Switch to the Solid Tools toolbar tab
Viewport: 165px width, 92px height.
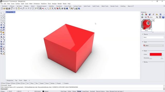pos(87,6)
